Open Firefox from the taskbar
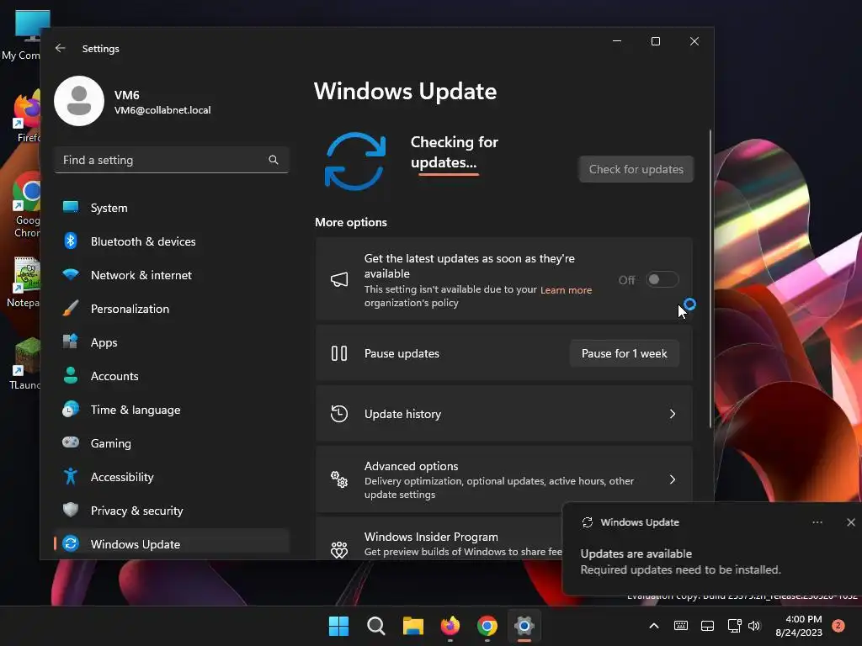Viewport: 862px width, 646px height. pos(450,626)
